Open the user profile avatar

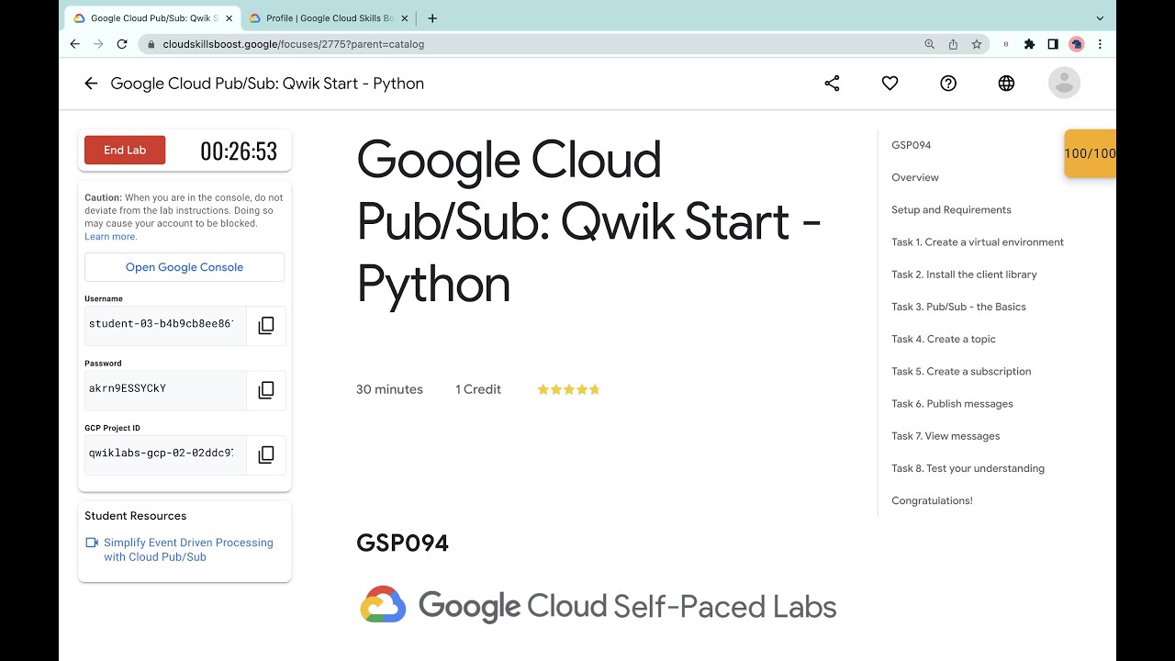1064,83
